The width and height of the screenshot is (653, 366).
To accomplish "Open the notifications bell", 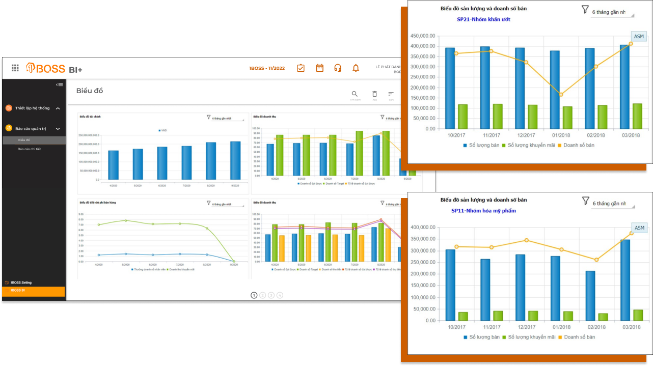I will tap(356, 68).
